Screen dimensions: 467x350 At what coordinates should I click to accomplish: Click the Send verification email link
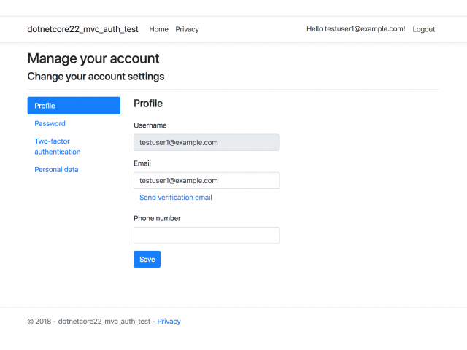(x=176, y=198)
